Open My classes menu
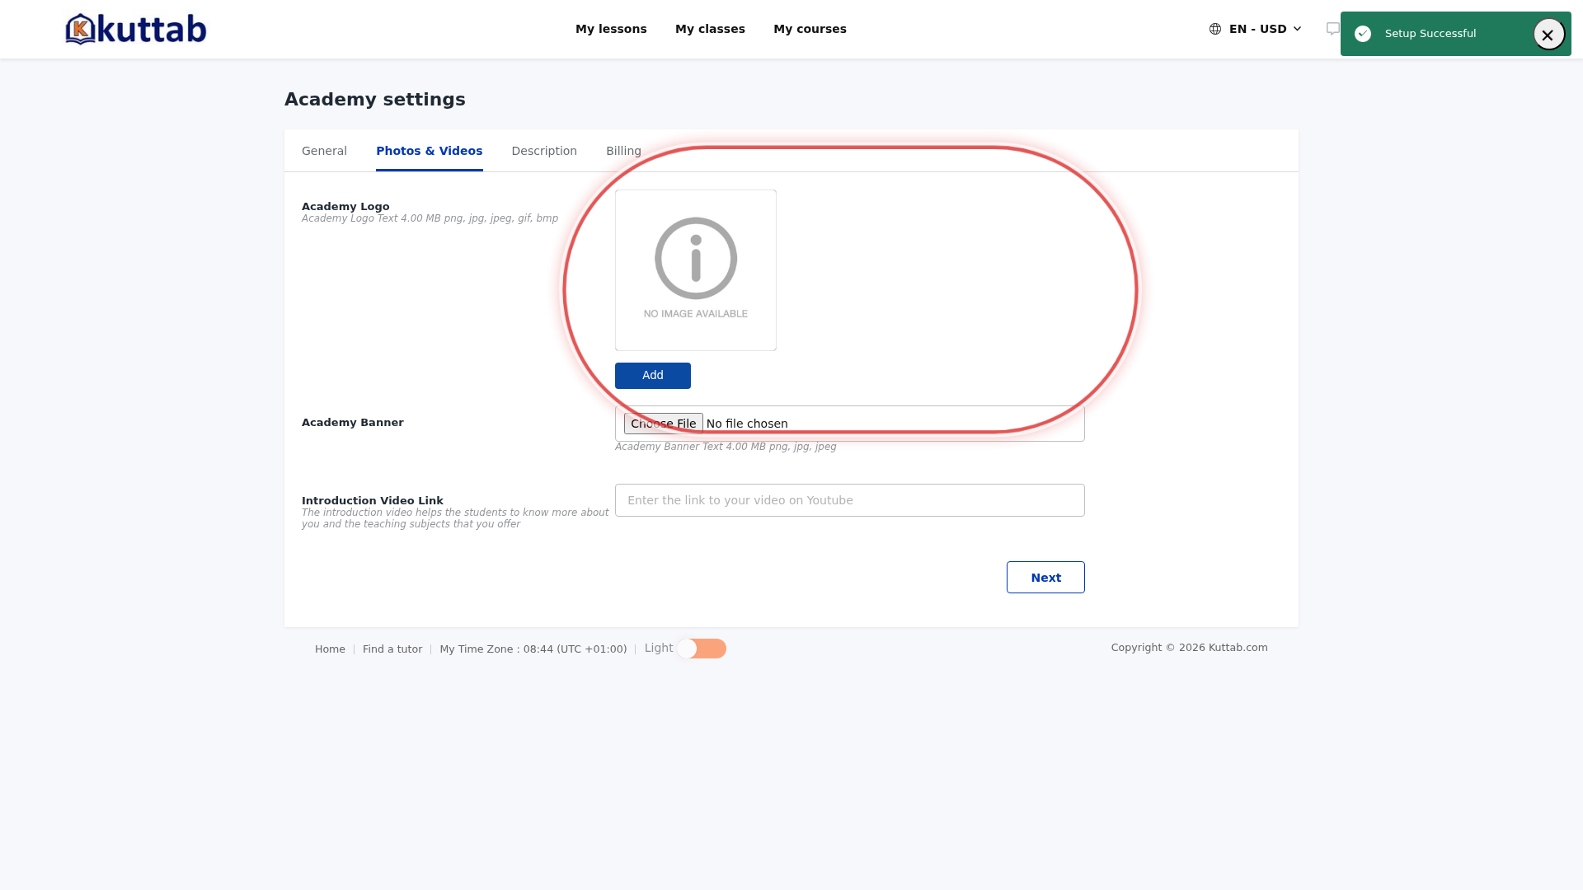1583x890 pixels. pyautogui.click(x=710, y=29)
